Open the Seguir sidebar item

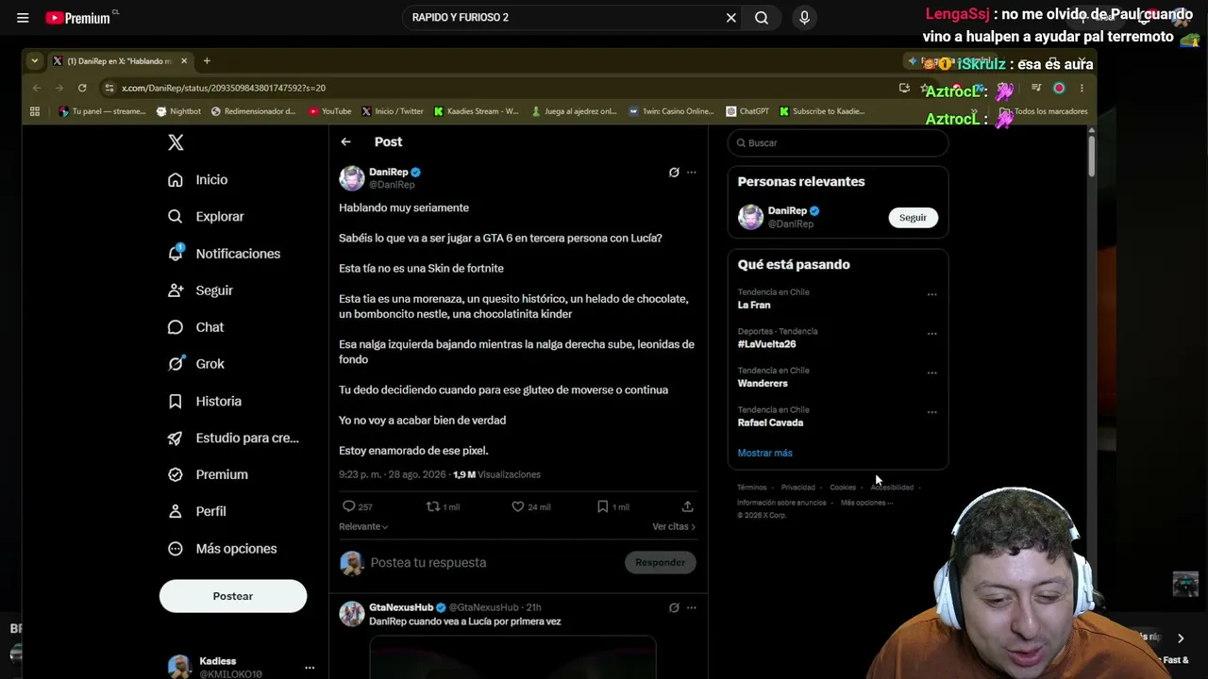click(200, 290)
